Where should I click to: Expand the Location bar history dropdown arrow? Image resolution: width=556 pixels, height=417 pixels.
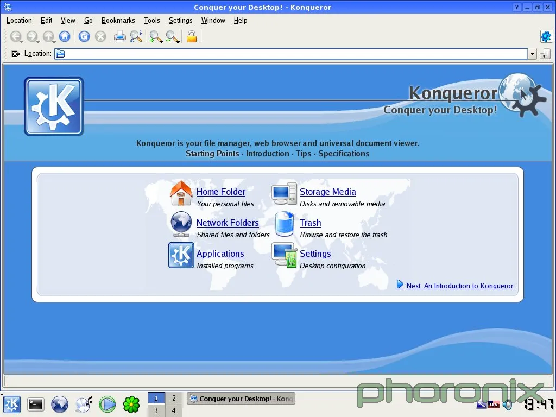[x=532, y=54]
